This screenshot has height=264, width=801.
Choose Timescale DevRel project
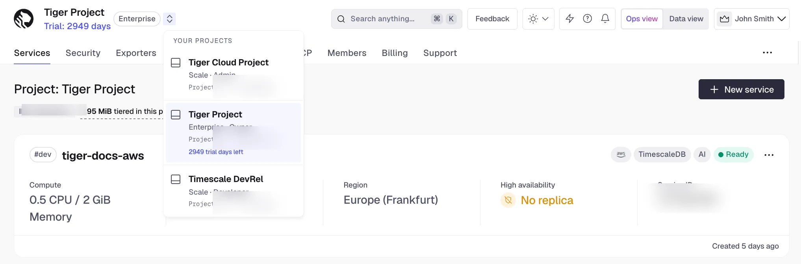pos(233,191)
